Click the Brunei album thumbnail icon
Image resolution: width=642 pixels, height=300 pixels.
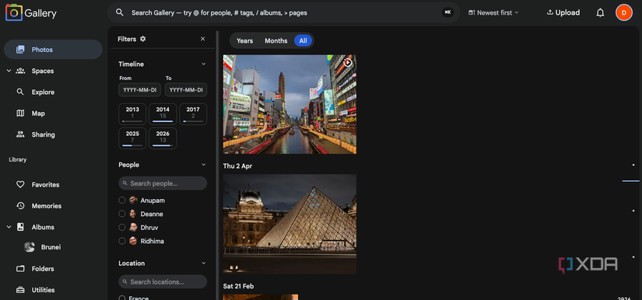coord(29,247)
